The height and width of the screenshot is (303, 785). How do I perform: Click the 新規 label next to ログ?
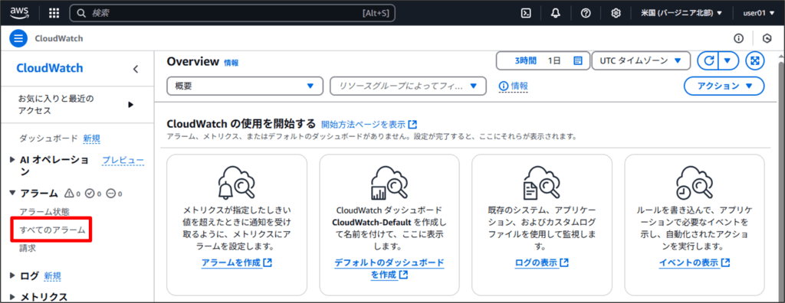53,276
